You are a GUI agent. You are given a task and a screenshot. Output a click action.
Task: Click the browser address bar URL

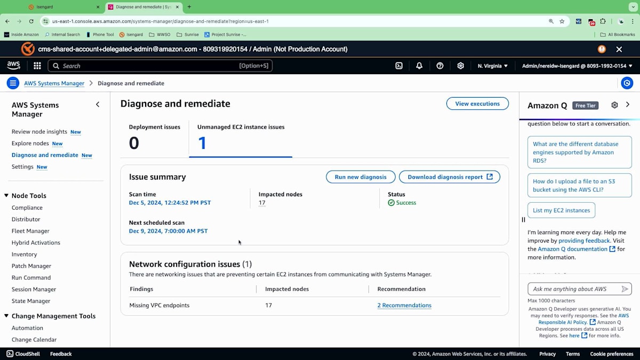coord(160,21)
